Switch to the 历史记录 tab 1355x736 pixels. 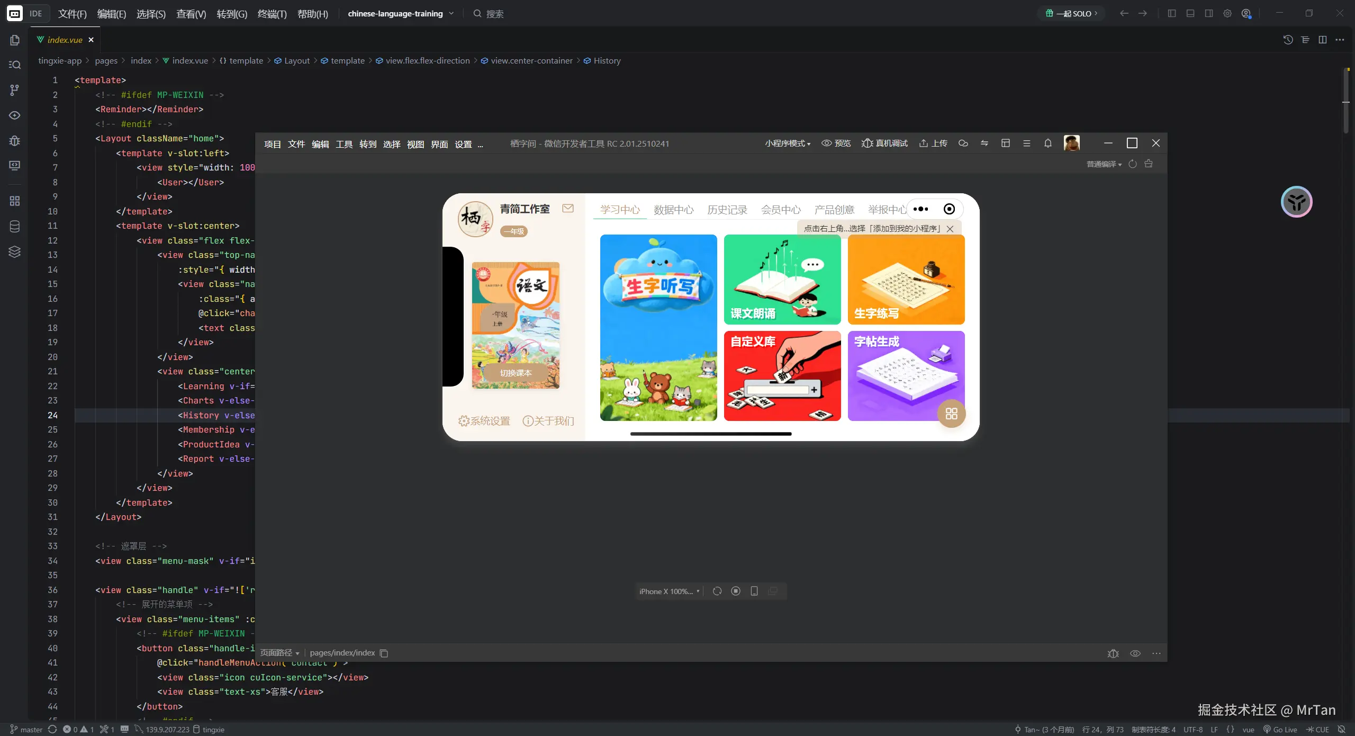coord(727,210)
